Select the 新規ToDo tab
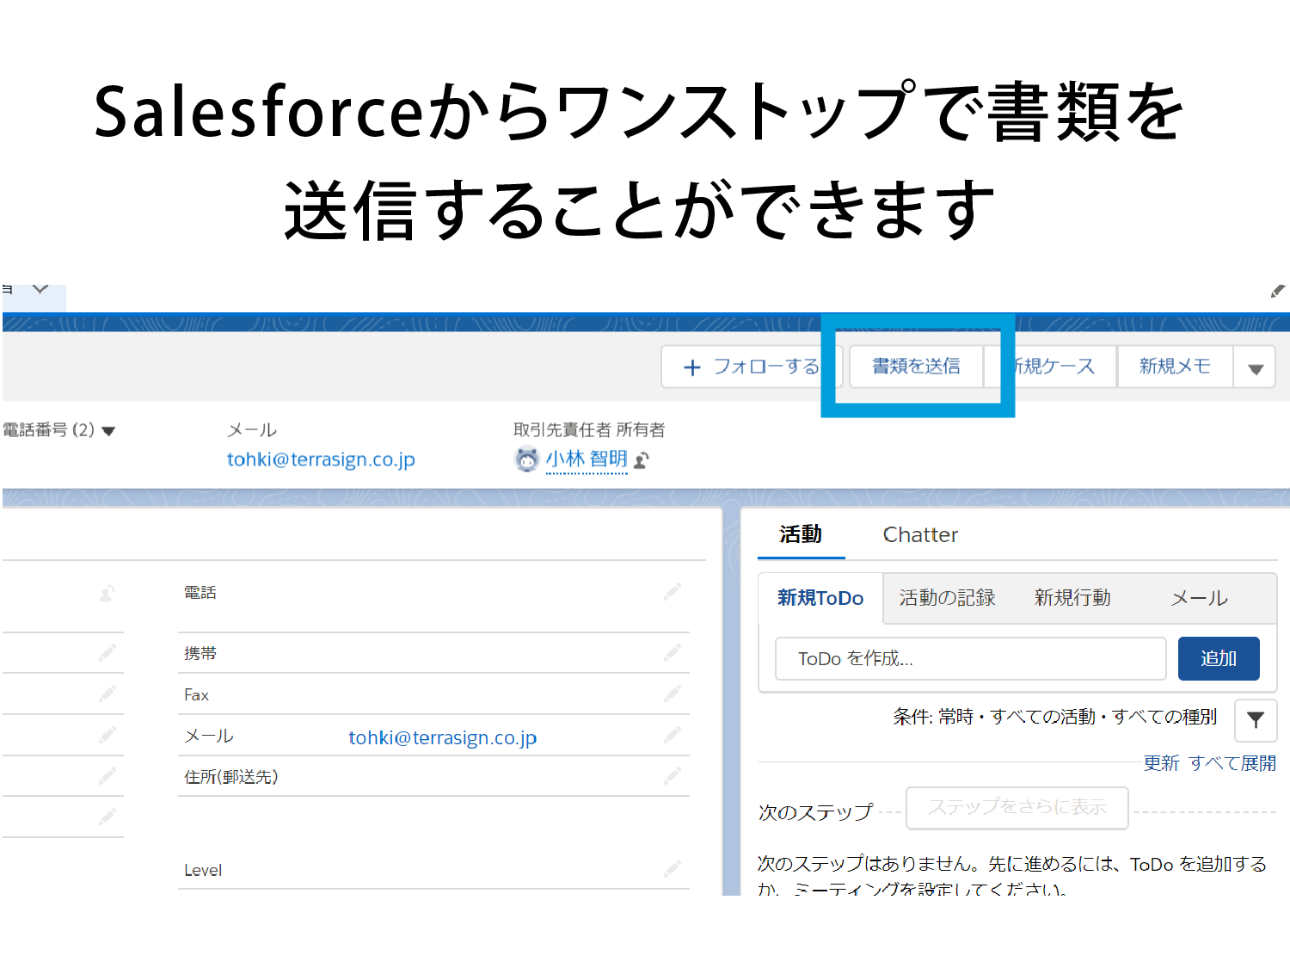The width and height of the screenshot is (1290, 968). (820, 598)
